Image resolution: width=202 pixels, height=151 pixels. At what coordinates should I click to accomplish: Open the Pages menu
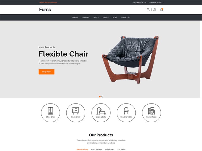coord(106,17)
